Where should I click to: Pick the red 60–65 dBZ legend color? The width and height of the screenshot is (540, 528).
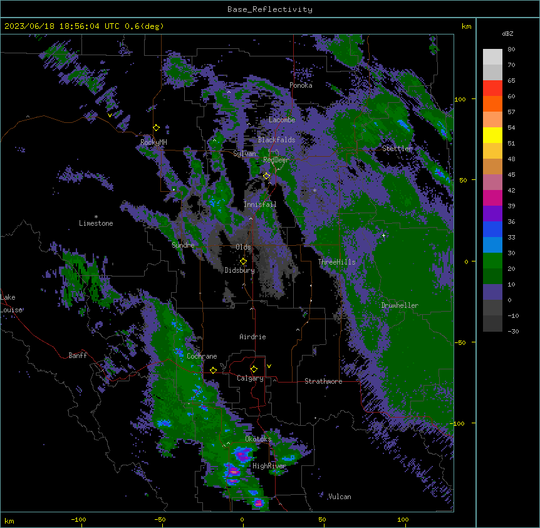tap(492, 88)
